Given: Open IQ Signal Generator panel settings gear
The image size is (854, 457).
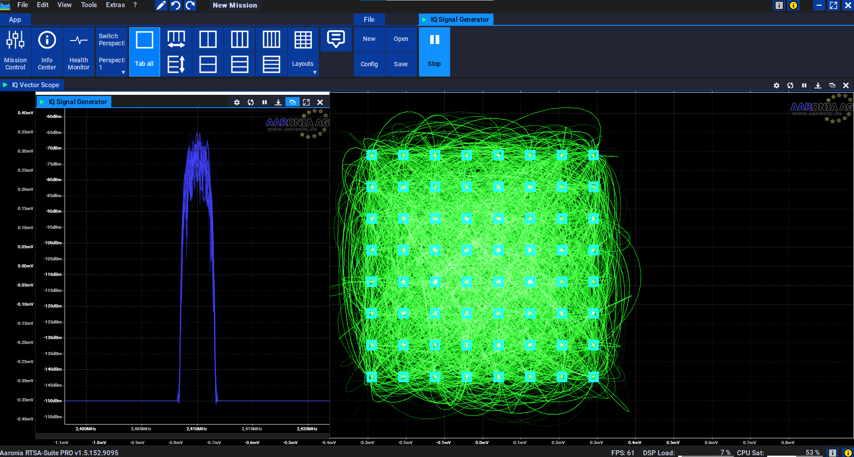Looking at the screenshot, I should coord(237,102).
